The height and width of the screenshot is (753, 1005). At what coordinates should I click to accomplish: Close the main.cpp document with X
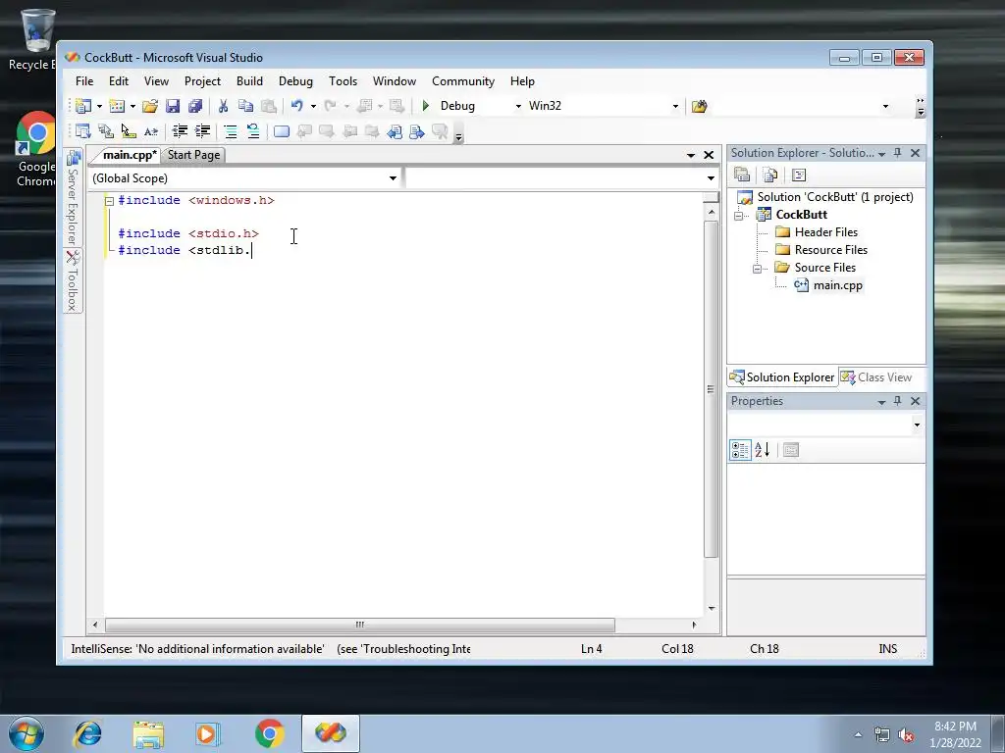click(x=709, y=155)
